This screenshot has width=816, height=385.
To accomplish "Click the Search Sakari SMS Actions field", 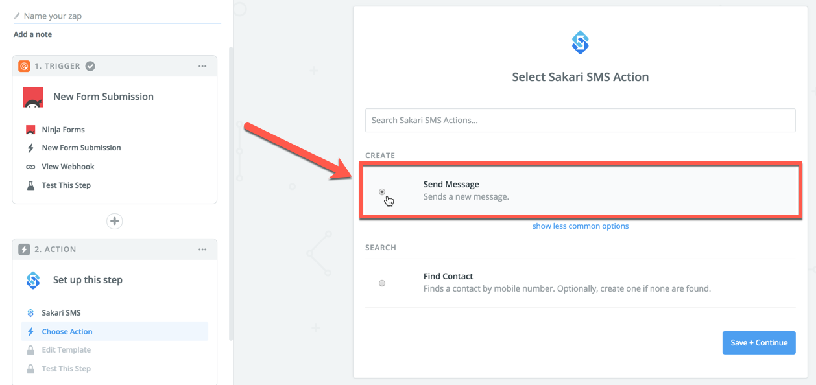I will [x=580, y=121].
